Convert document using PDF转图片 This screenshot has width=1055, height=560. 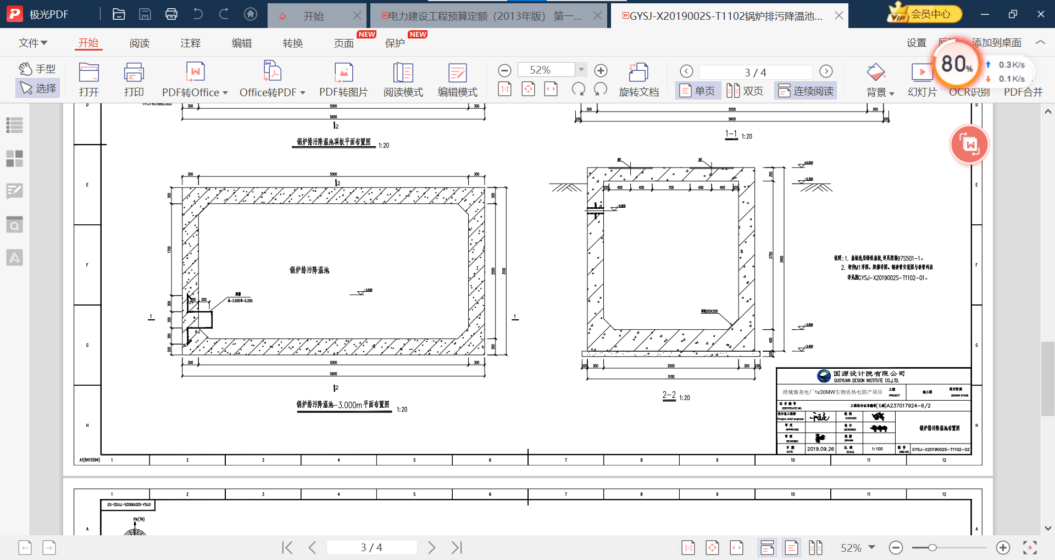pos(343,80)
